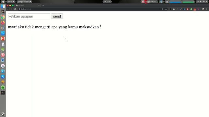The height and width of the screenshot is (117, 209).
Task: Open Android Studio from the dock
Action: pos(3,50)
